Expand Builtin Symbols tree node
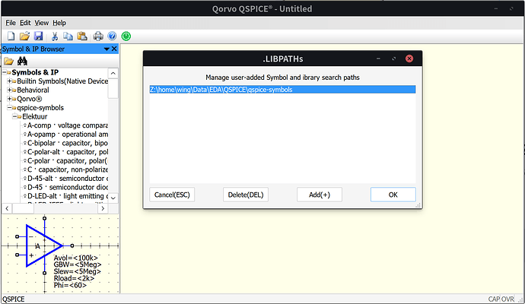The width and height of the screenshot is (525, 304). (9, 81)
